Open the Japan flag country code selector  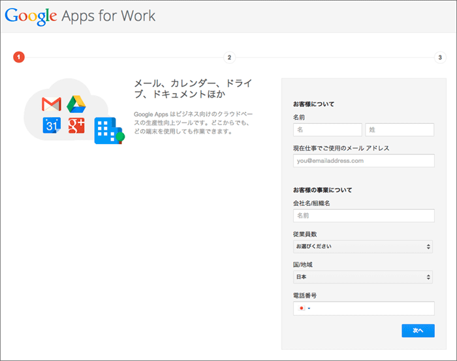[x=304, y=308]
